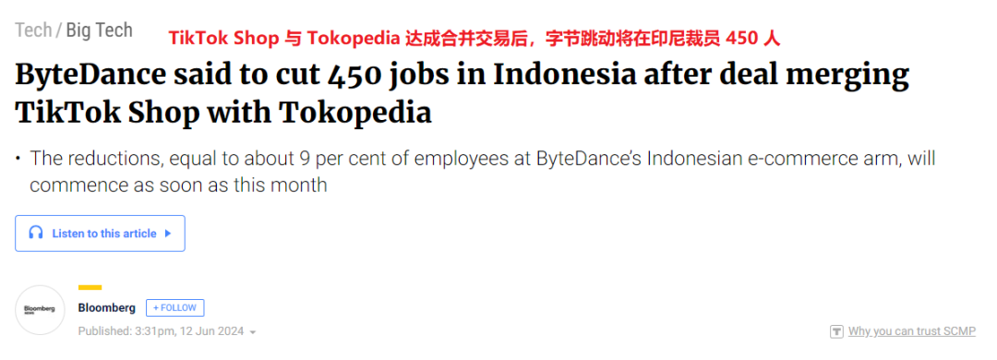The width and height of the screenshot is (997, 360).
Task: Go to the Big Tech section breadcrumb
Action: pyautogui.click(x=99, y=30)
